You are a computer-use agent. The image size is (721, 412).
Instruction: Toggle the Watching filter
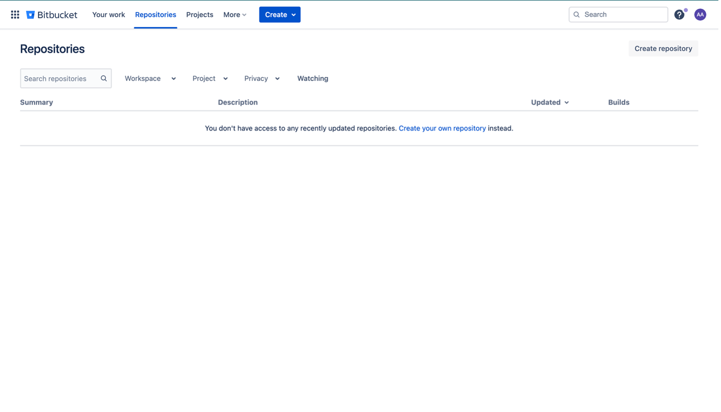313,79
